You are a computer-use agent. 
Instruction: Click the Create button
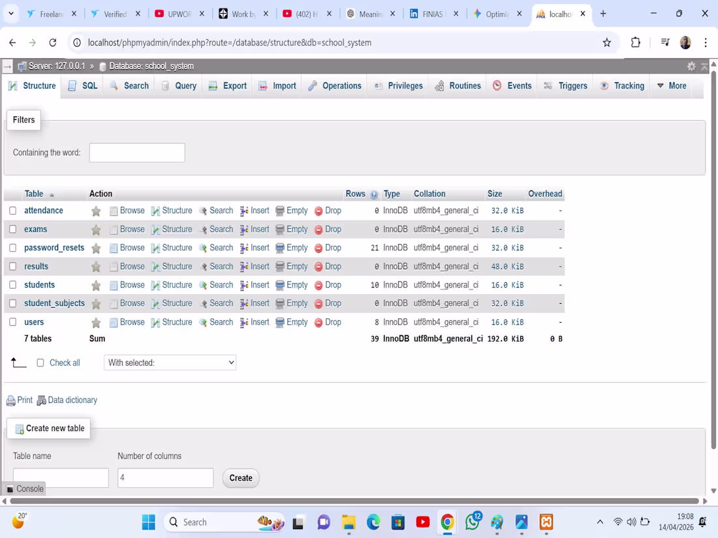point(240,478)
